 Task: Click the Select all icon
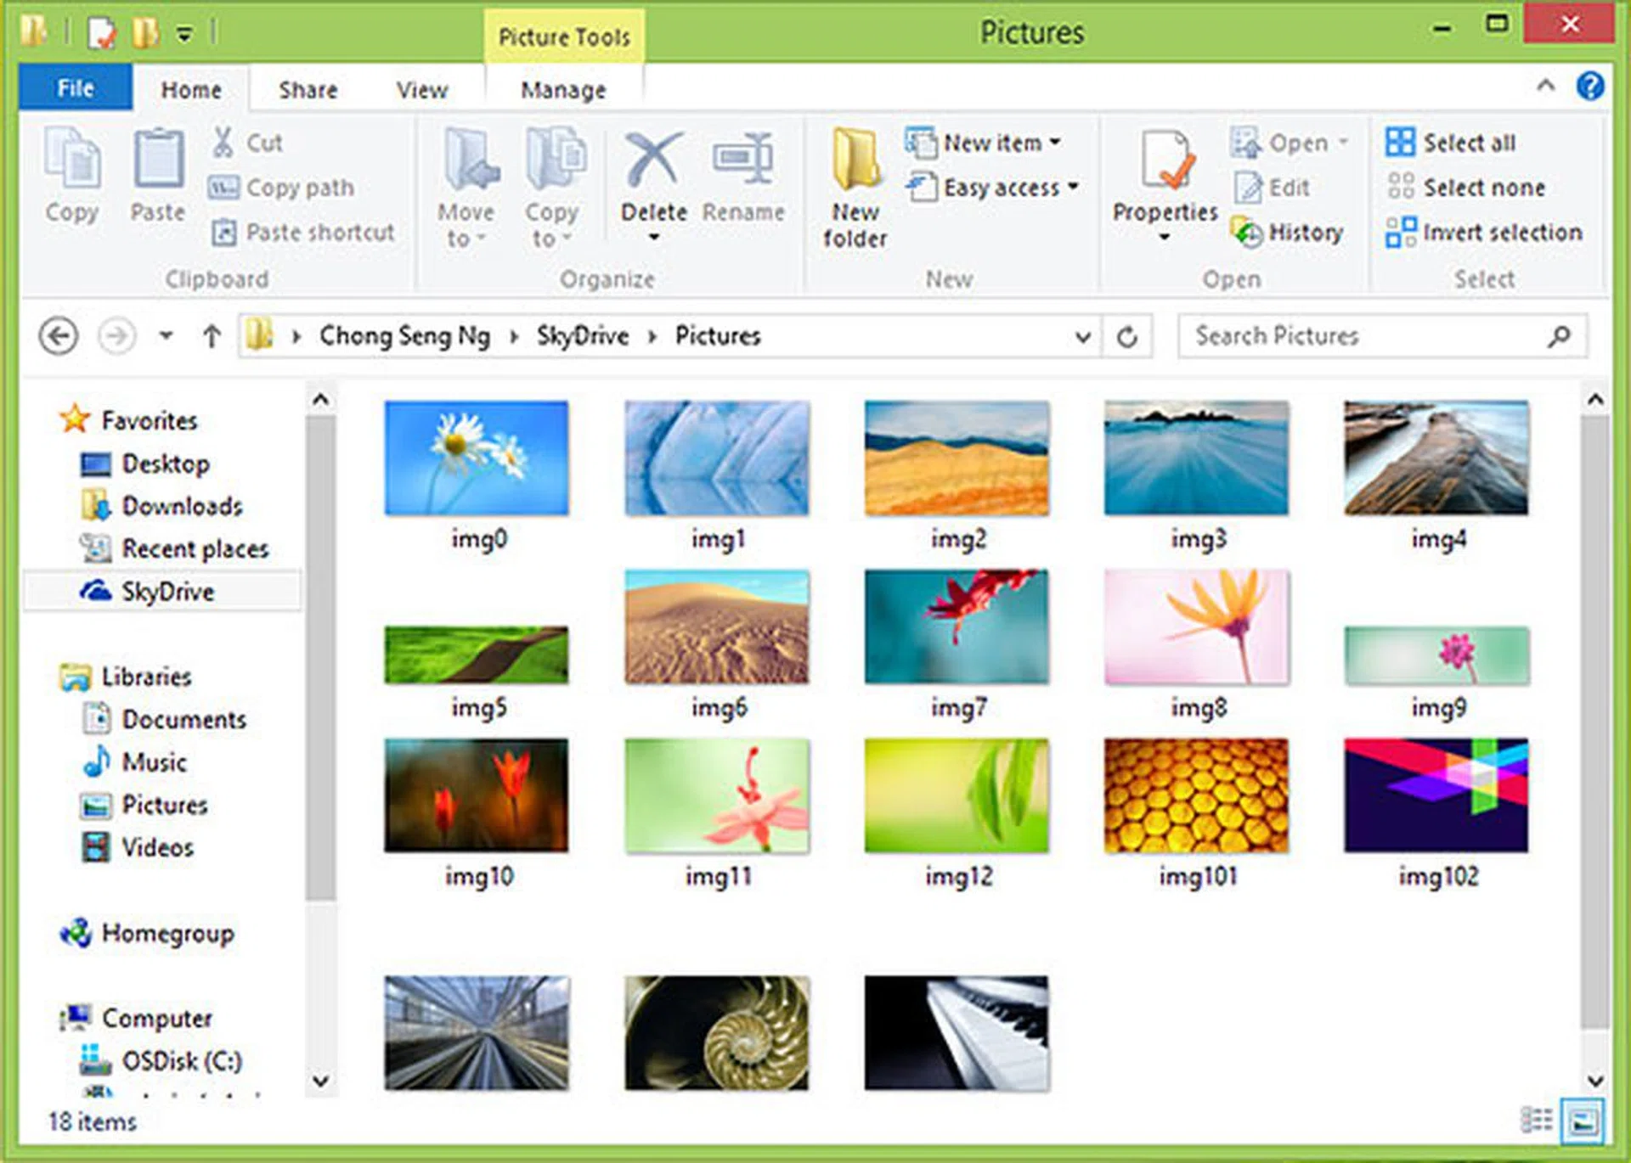click(x=1400, y=142)
